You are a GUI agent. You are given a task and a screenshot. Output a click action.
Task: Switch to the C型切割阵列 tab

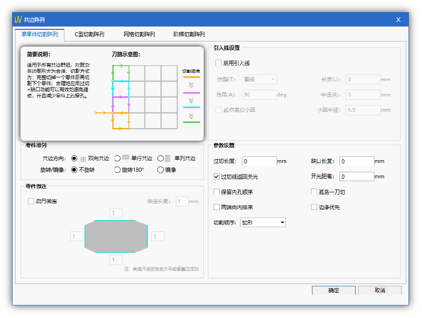[90, 34]
